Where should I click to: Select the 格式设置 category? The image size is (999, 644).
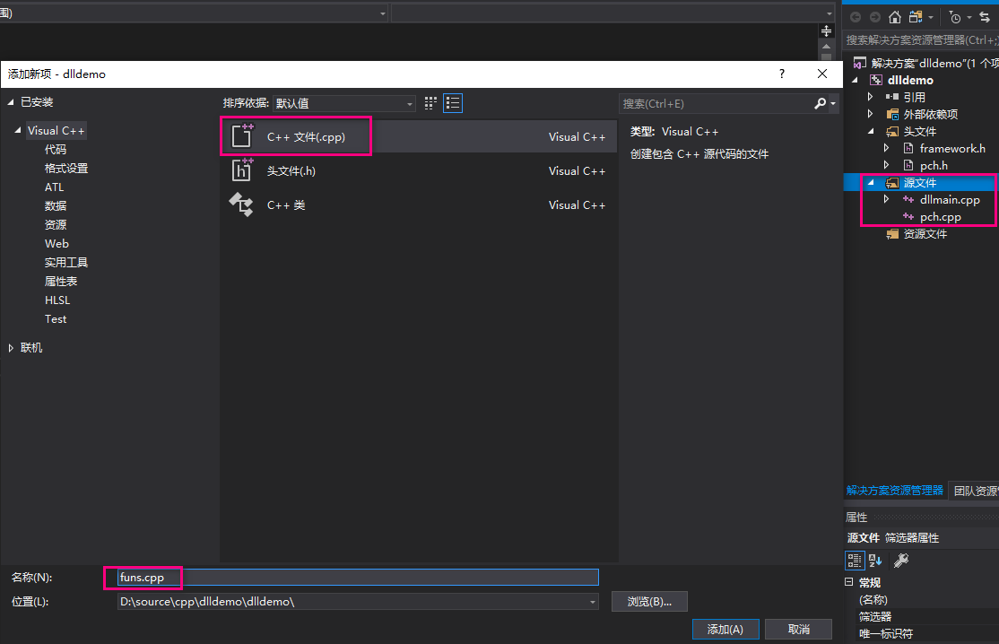[x=66, y=168]
